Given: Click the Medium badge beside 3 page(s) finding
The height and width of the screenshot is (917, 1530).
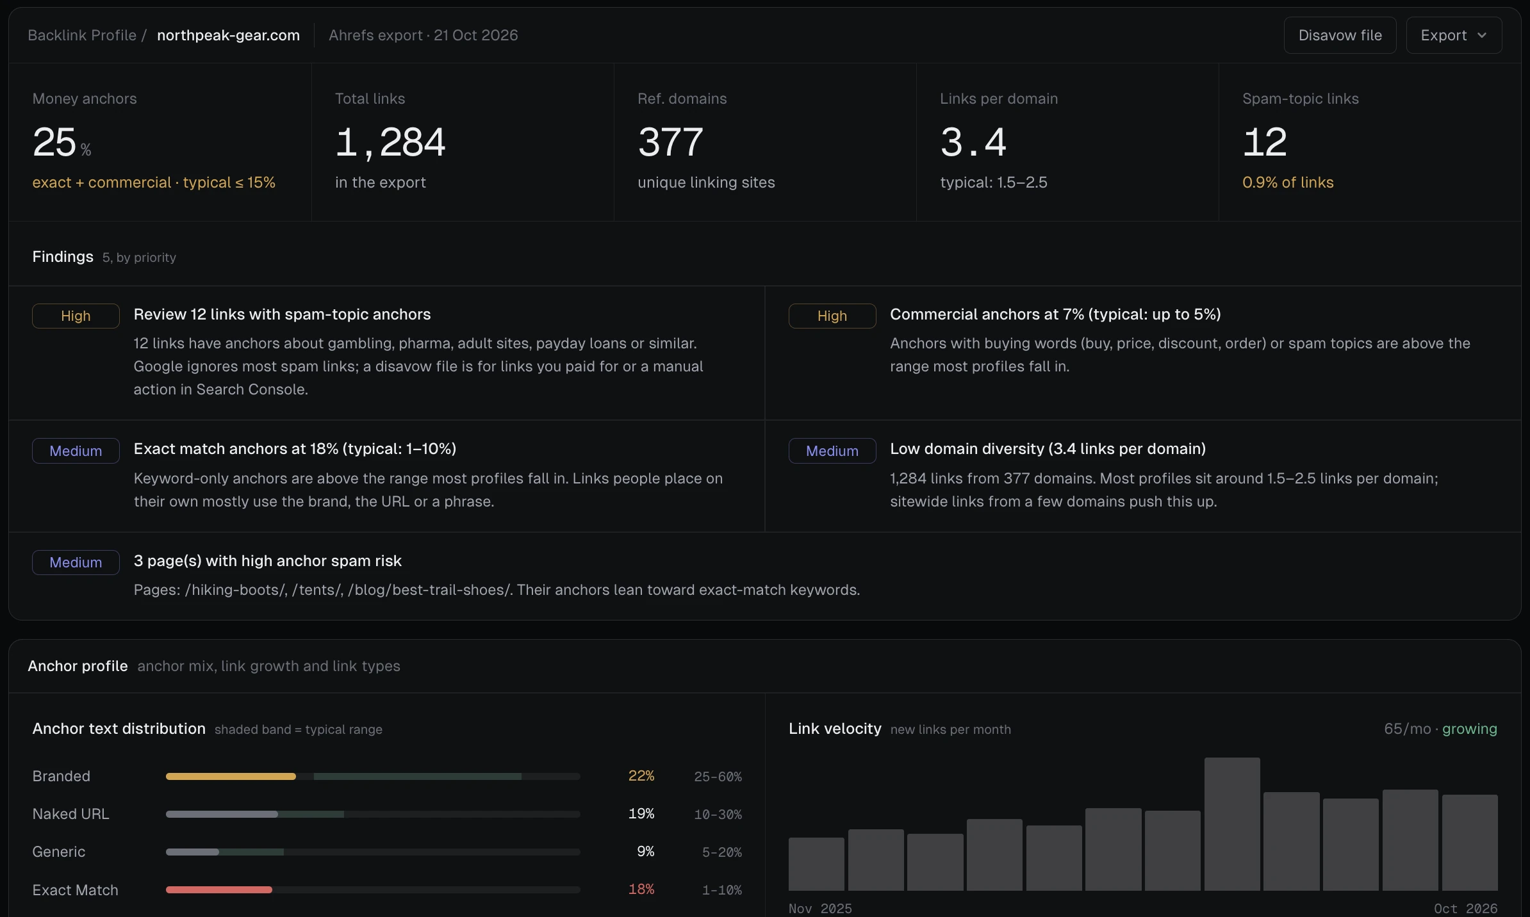Looking at the screenshot, I should pos(76,562).
